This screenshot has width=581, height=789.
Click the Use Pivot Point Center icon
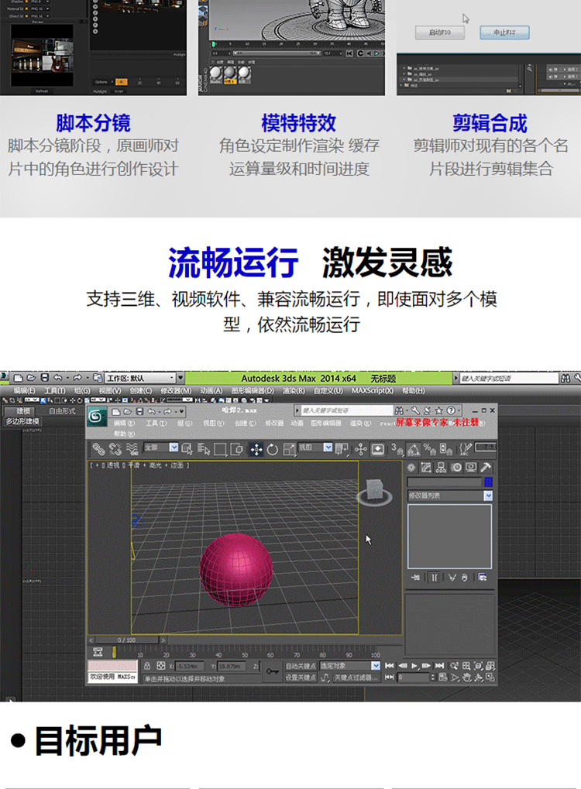click(342, 449)
